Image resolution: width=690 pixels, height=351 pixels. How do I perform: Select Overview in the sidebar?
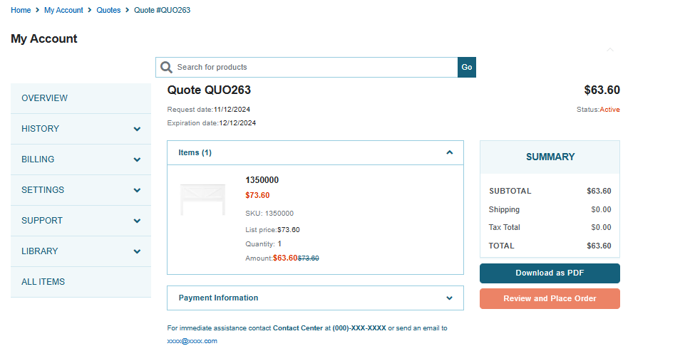click(44, 98)
